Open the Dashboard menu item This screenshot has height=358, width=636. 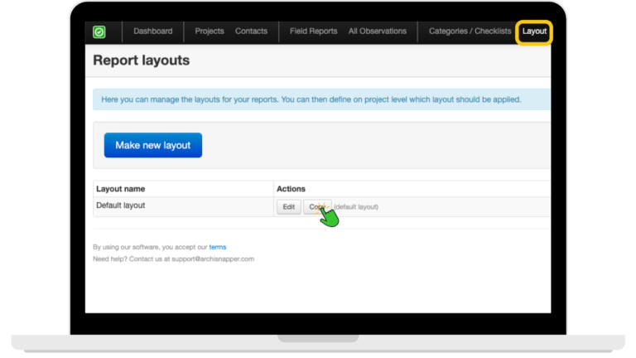tap(153, 31)
